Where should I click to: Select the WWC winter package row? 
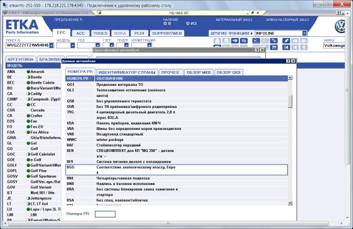coord(176,140)
